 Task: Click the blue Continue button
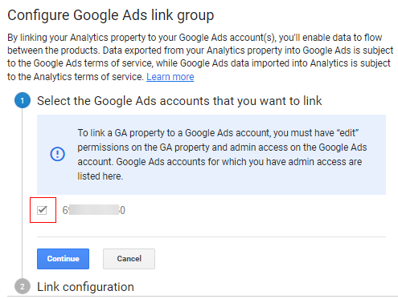pyautogui.click(x=63, y=259)
